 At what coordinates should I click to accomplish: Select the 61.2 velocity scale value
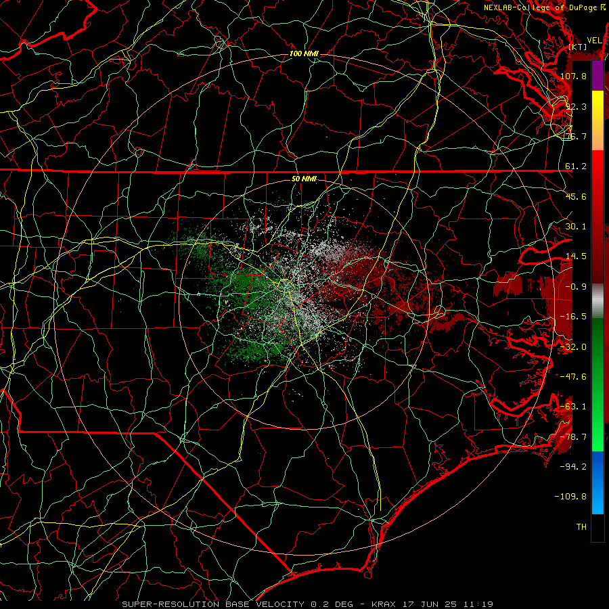576,166
